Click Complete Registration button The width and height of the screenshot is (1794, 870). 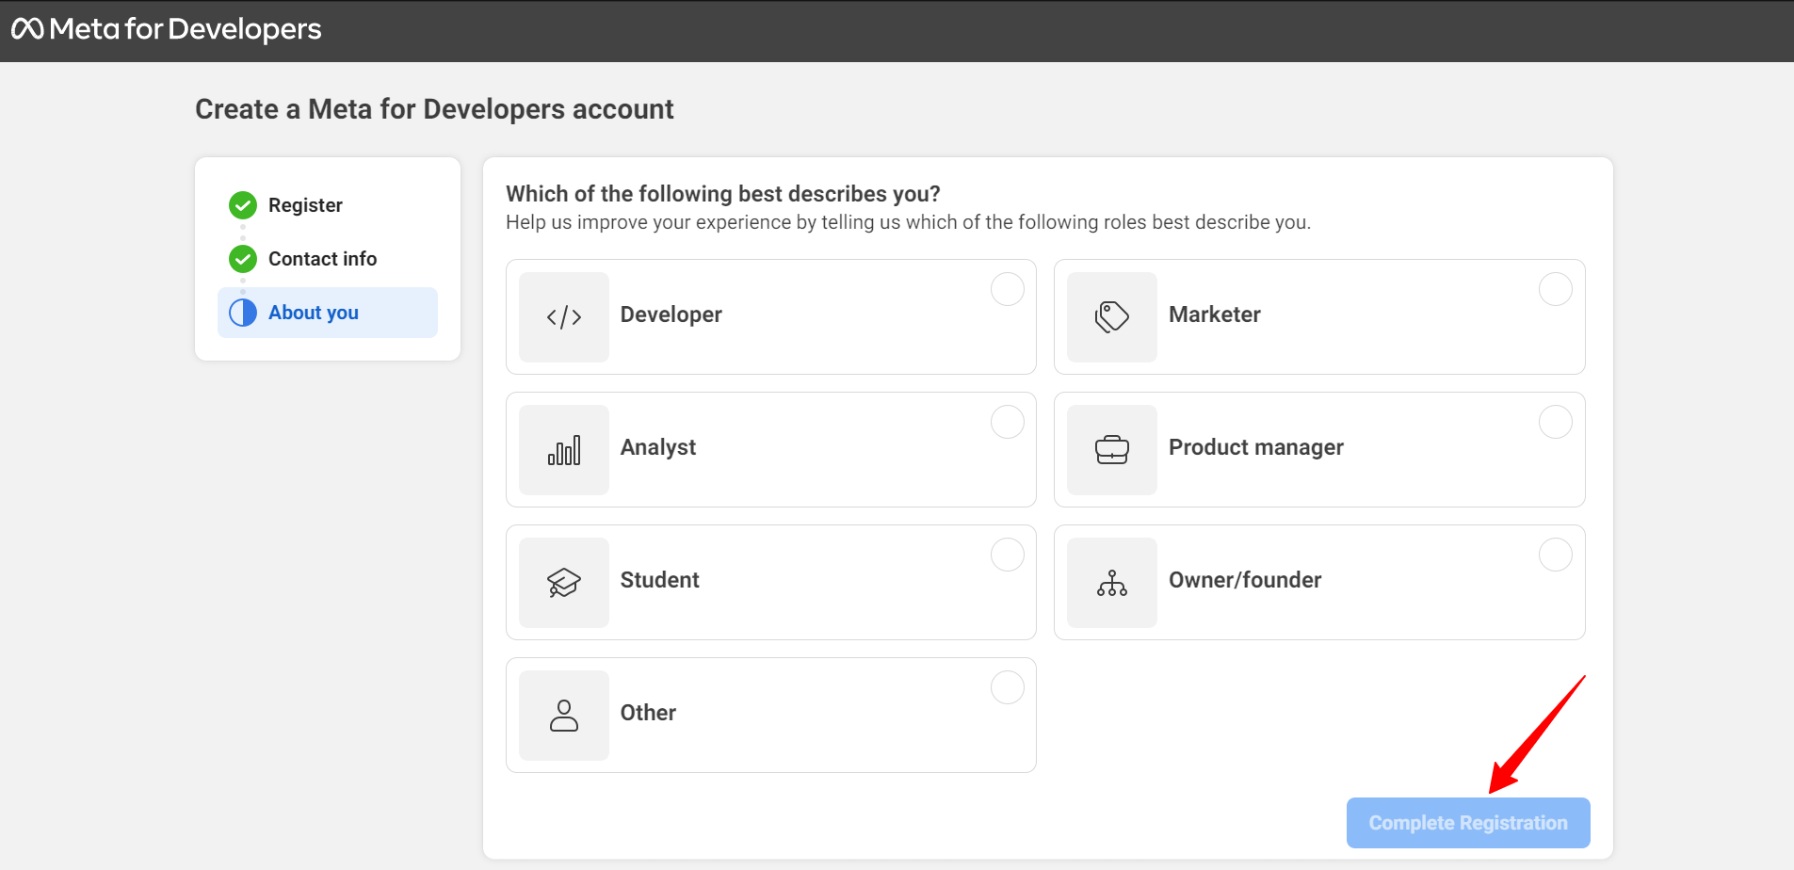[1468, 823]
